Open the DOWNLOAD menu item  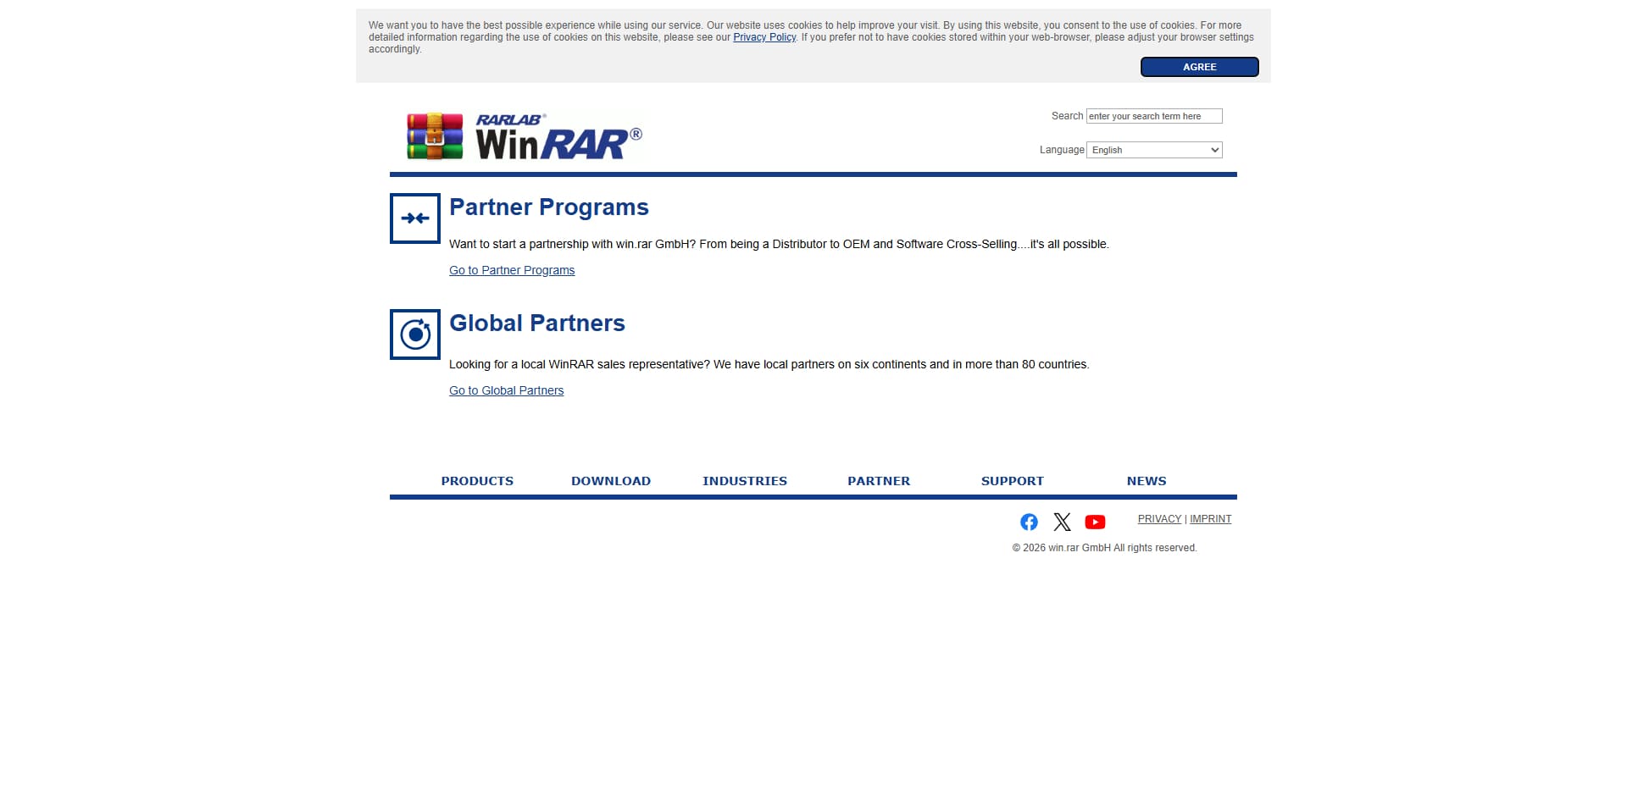coord(611,481)
